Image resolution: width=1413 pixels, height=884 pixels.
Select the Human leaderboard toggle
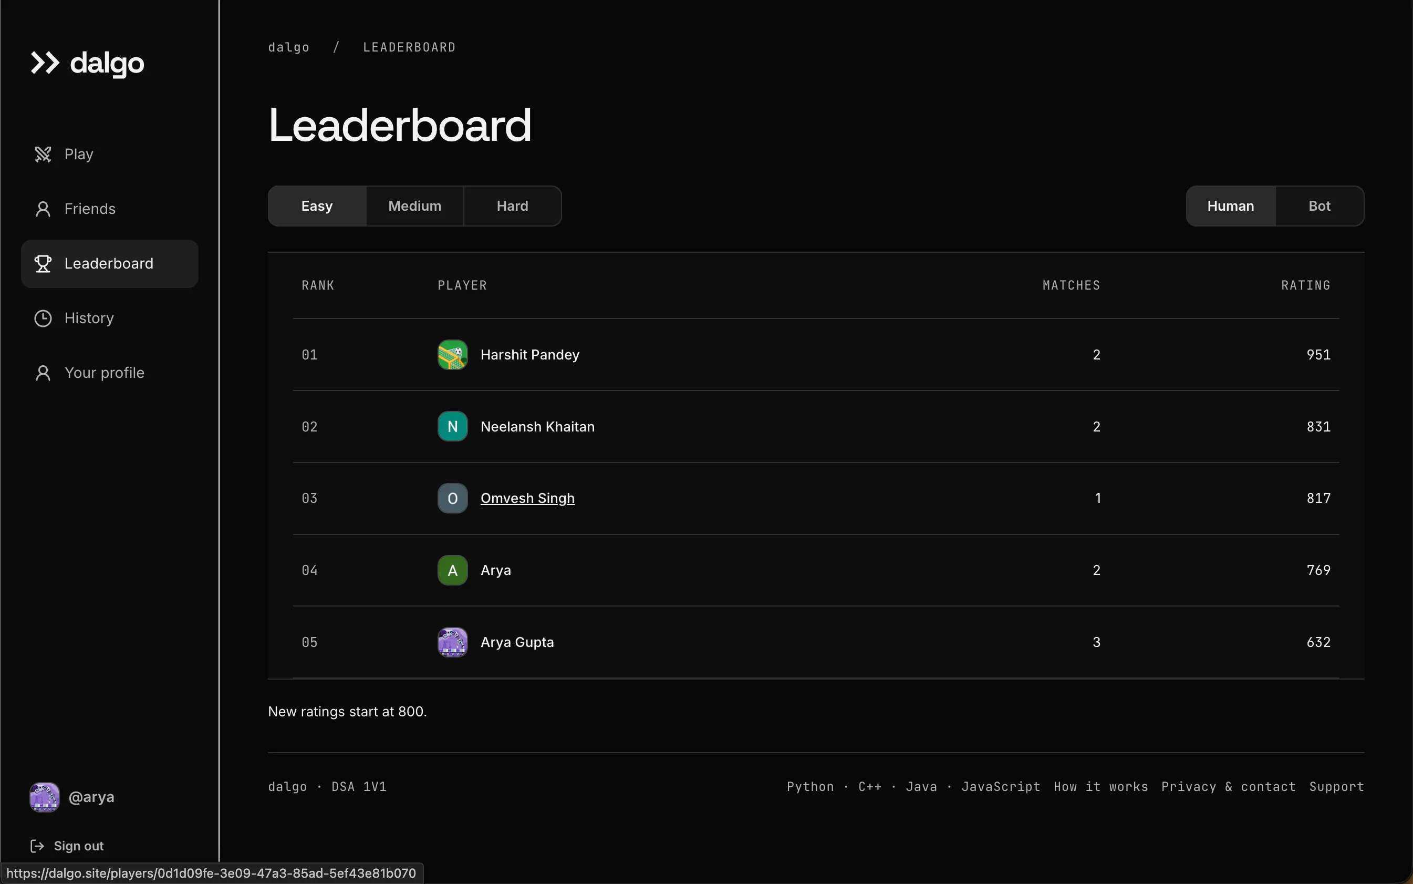[x=1231, y=206]
